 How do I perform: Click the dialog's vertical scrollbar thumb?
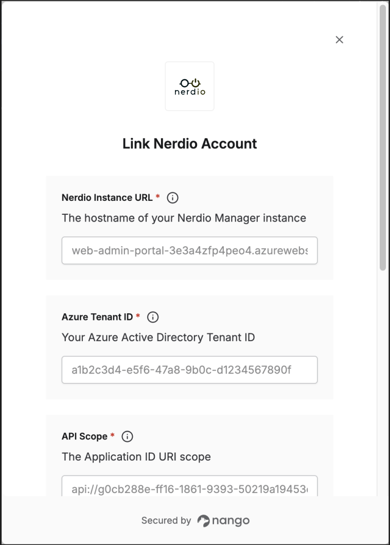[x=383, y=138]
